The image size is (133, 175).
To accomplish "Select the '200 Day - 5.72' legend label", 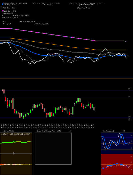I will [10, 11].
